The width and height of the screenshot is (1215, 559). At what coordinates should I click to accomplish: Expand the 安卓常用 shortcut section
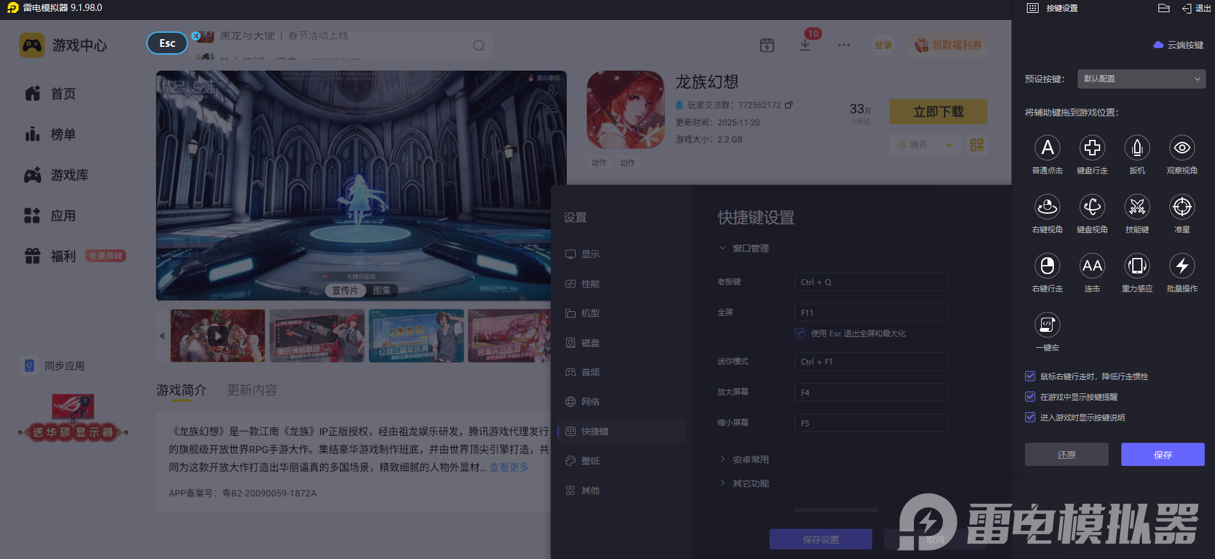(x=744, y=460)
